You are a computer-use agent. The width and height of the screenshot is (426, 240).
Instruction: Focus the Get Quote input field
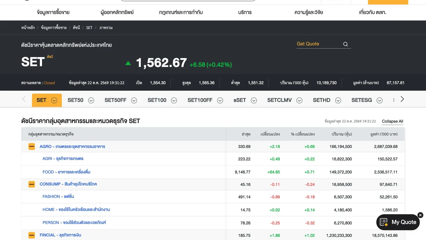point(319,44)
